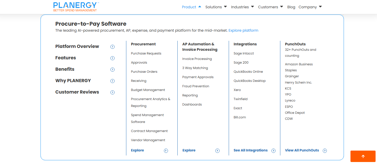The width and height of the screenshot is (377, 164).
Task: Click the PLANERGY logo
Action: point(76,7)
